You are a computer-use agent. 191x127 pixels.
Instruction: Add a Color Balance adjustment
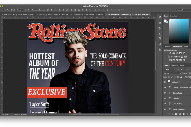[x=172, y=57]
